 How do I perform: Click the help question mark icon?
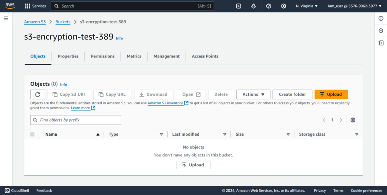coord(268,6)
